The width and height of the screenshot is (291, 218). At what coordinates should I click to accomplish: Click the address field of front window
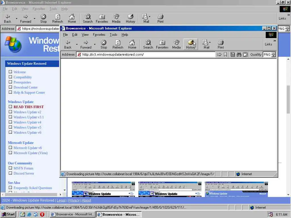point(146,54)
